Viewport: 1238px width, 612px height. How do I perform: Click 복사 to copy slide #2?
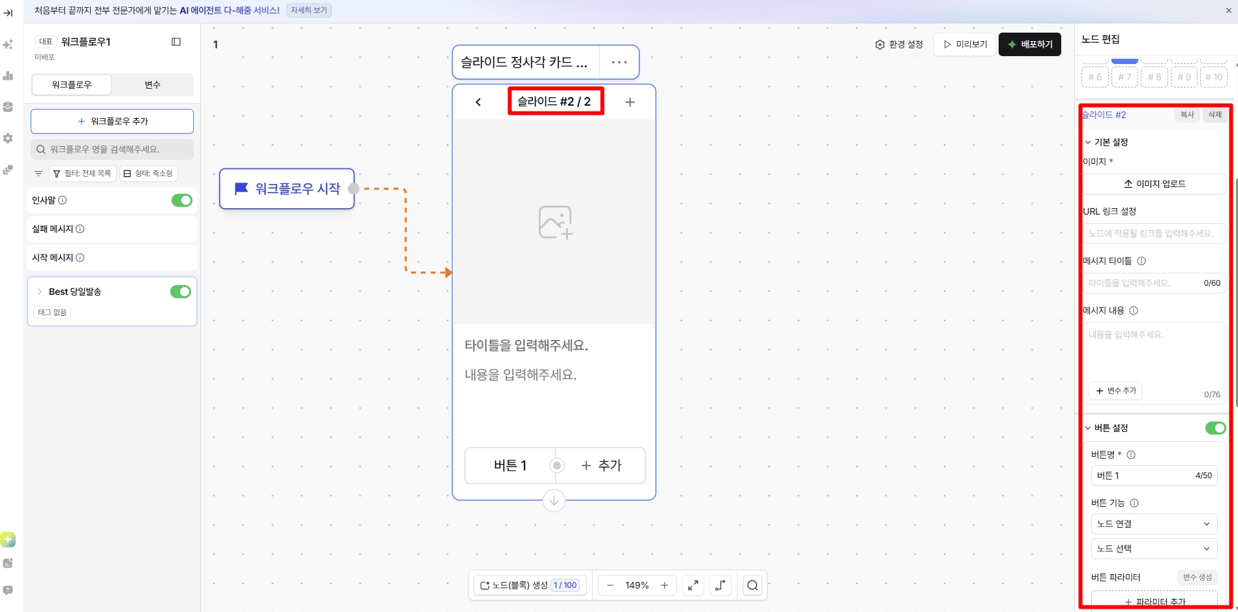pos(1187,115)
